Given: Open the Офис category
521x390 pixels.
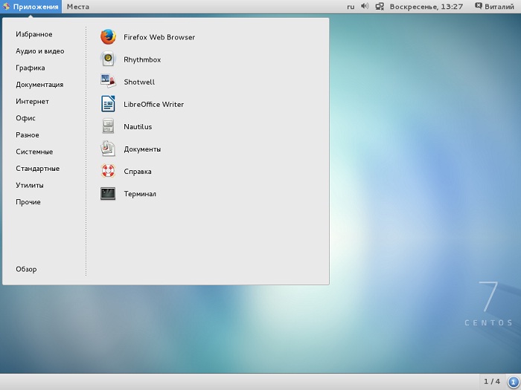Looking at the screenshot, I should point(25,118).
